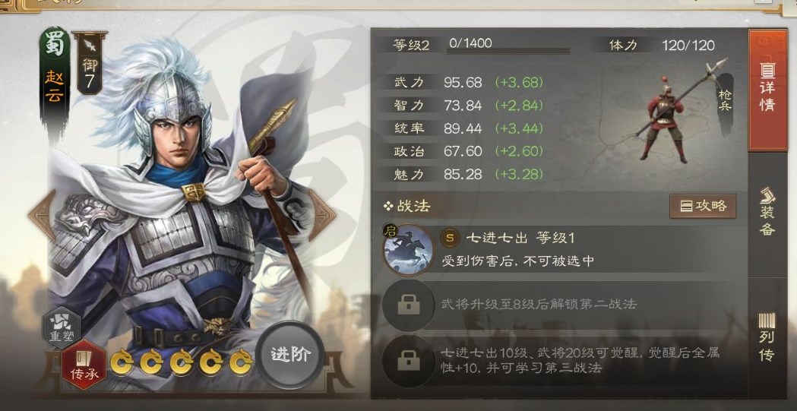Select the 七进七出 skill portrait icon
Viewport: 797px width, 411px height.
point(408,250)
